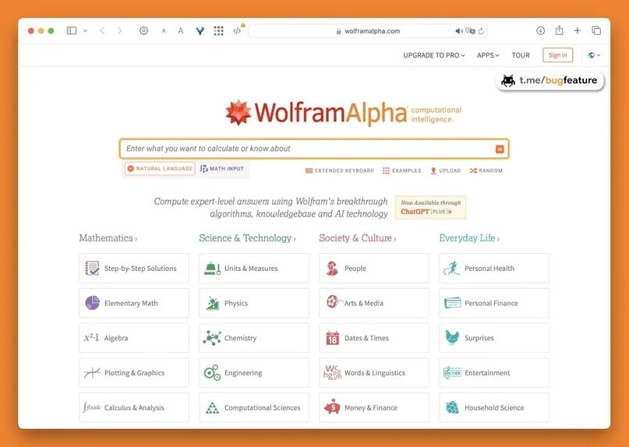Click the orange search submit icon
The height and width of the screenshot is (447, 629).
click(500, 150)
